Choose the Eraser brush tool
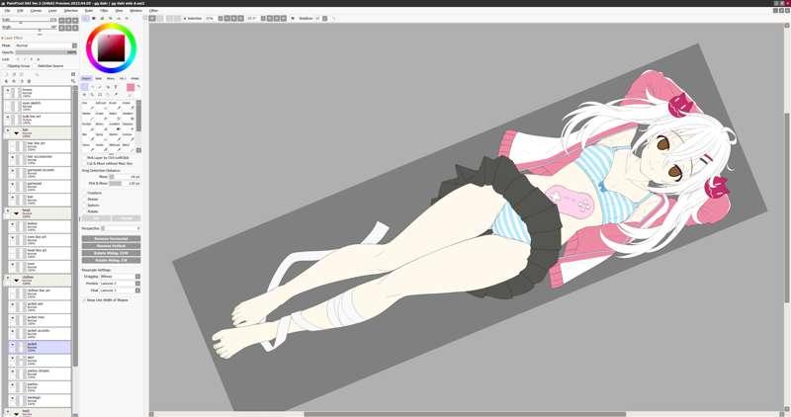The width and height of the screenshot is (791, 417). [x=101, y=116]
